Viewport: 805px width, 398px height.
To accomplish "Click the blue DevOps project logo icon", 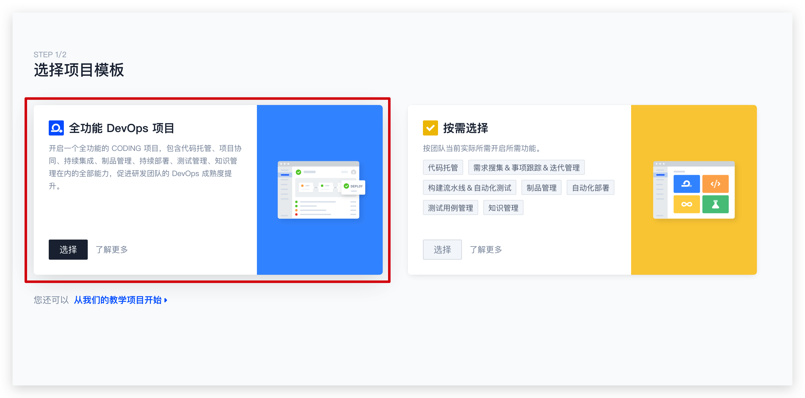I will click(56, 128).
